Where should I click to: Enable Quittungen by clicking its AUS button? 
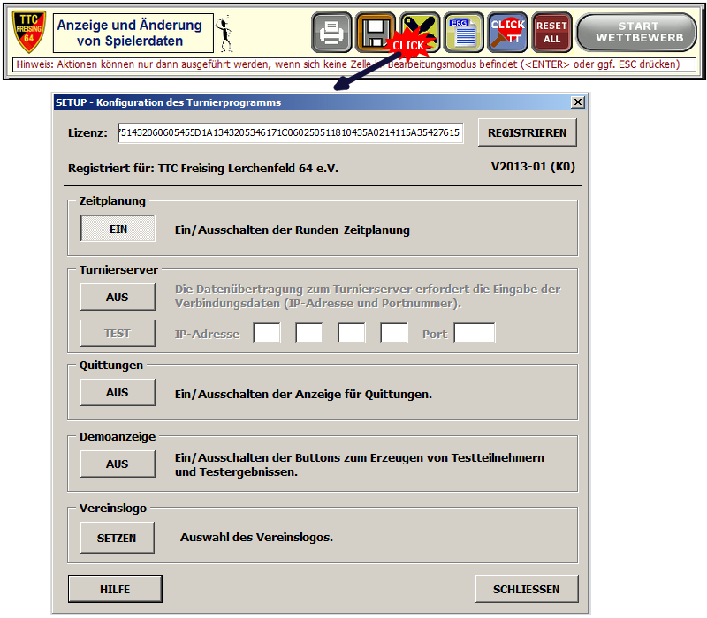117,392
